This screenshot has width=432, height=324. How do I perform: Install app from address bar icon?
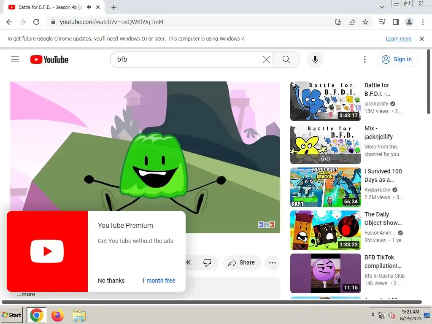[x=338, y=22]
